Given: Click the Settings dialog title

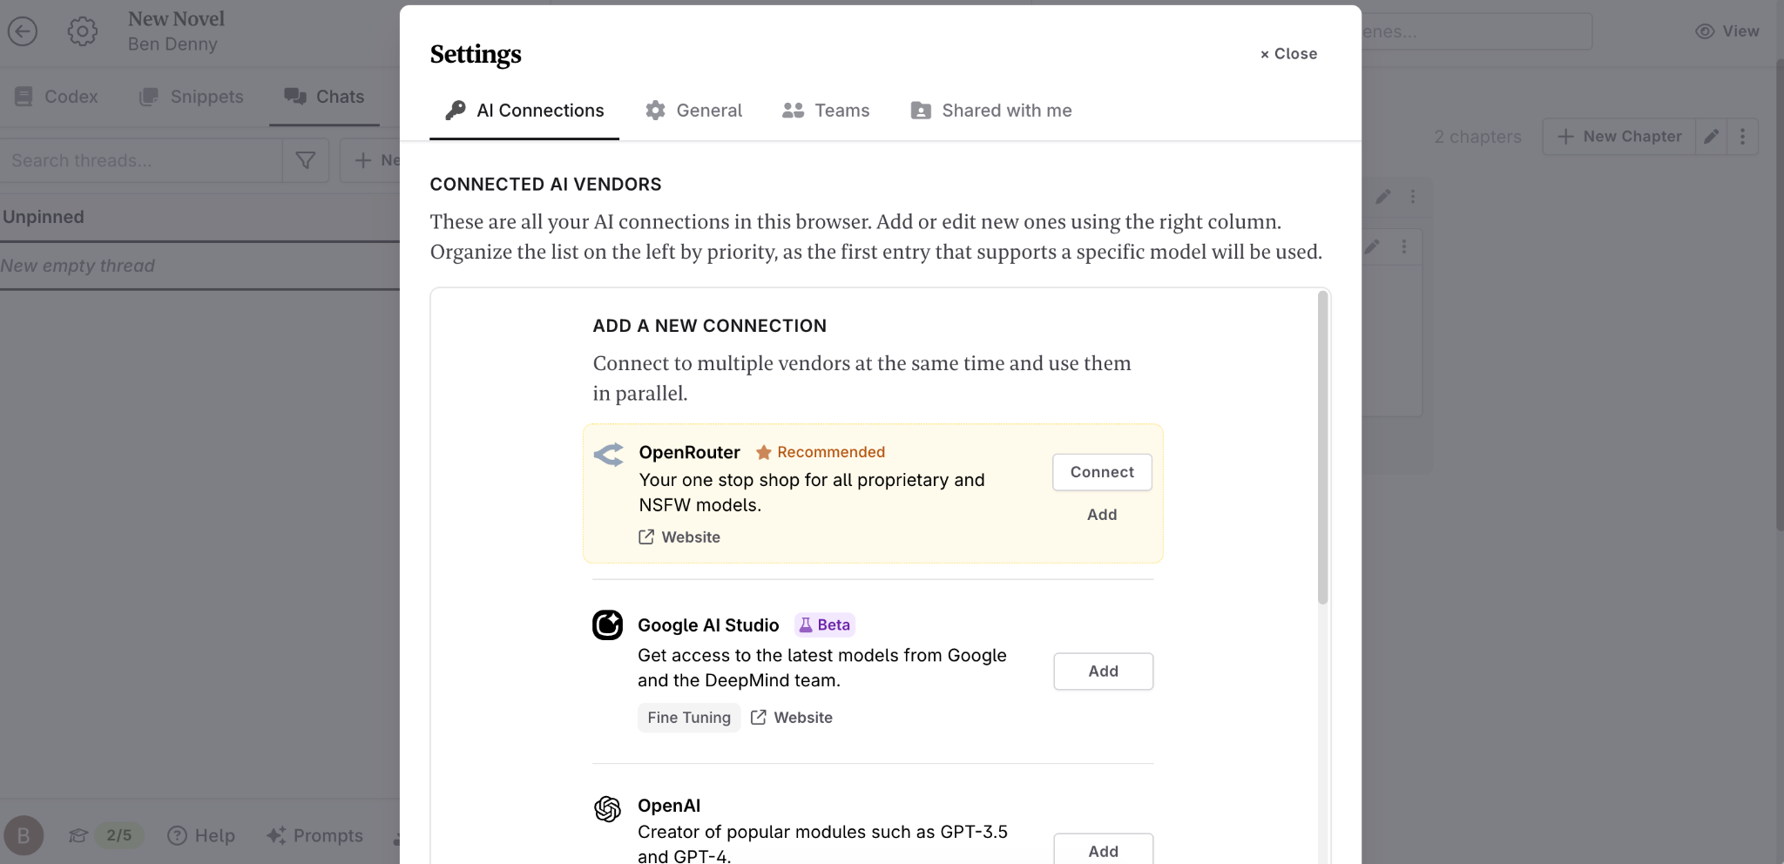Looking at the screenshot, I should [476, 54].
